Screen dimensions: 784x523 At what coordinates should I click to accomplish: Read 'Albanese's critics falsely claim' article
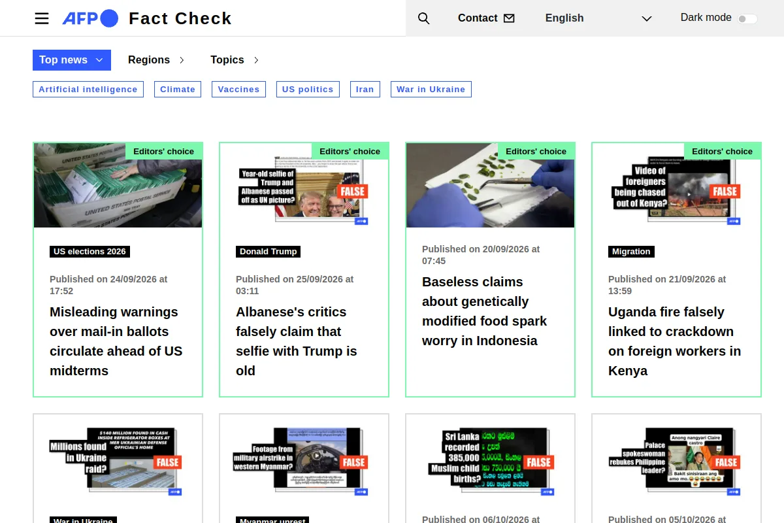[x=297, y=341]
